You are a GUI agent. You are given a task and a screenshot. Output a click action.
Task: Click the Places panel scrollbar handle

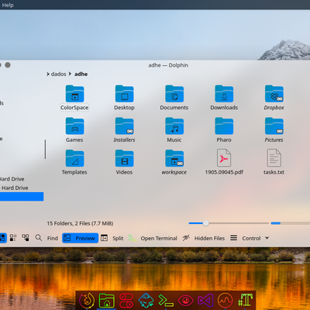coord(45,150)
